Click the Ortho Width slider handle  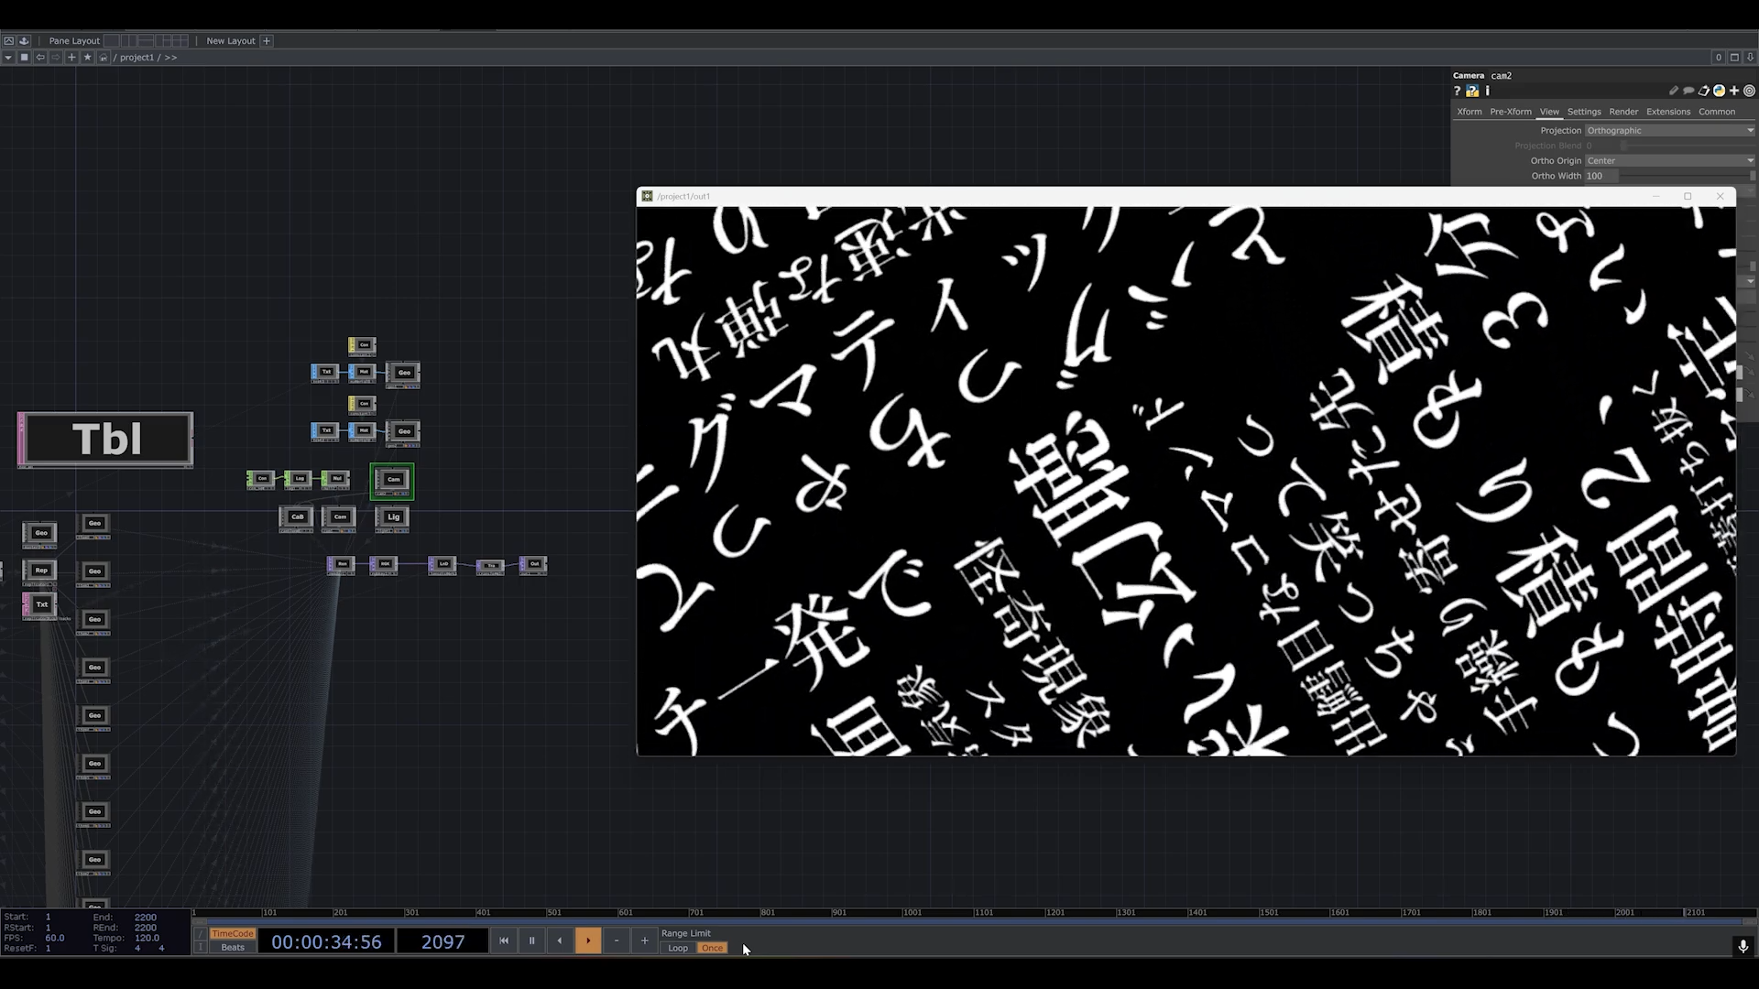point(1753,176)
